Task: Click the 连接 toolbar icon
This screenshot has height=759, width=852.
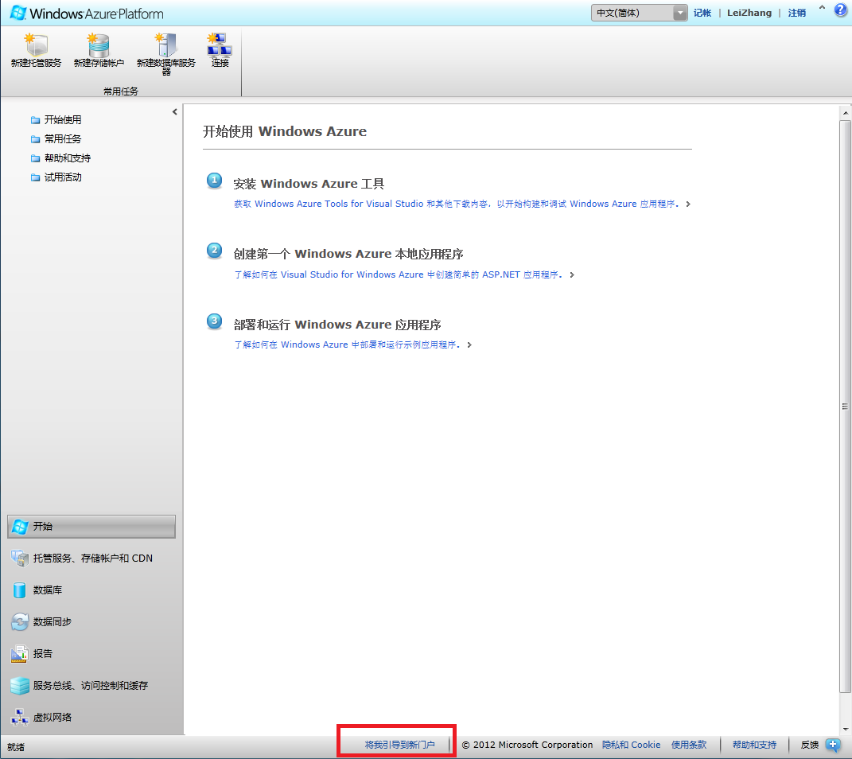Action: pyautogui.click(x=220, y=45)
